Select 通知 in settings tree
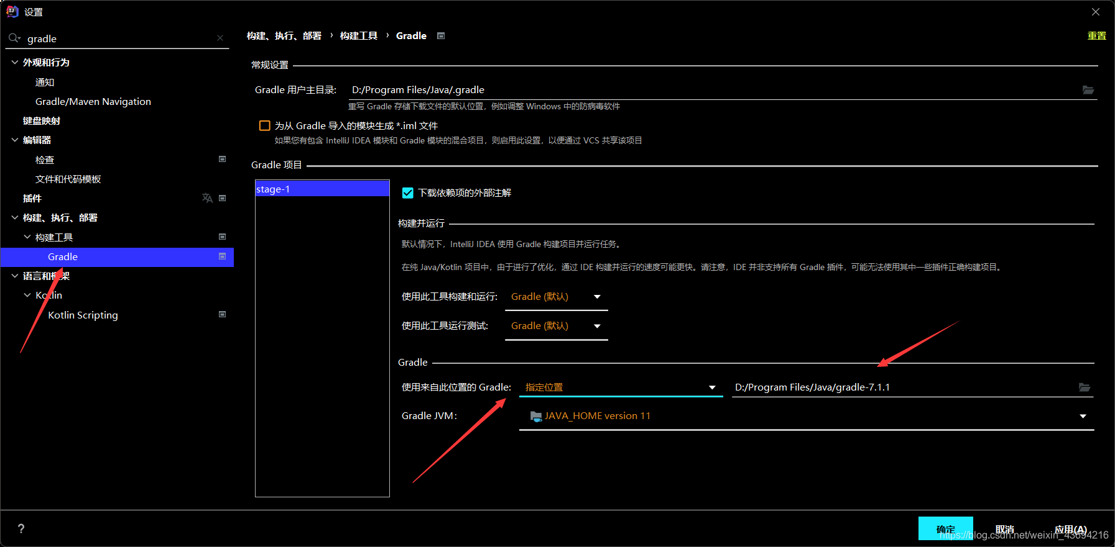Viewport: 1115px width, 547px height. pyautogui.click(x=45, y=82)
